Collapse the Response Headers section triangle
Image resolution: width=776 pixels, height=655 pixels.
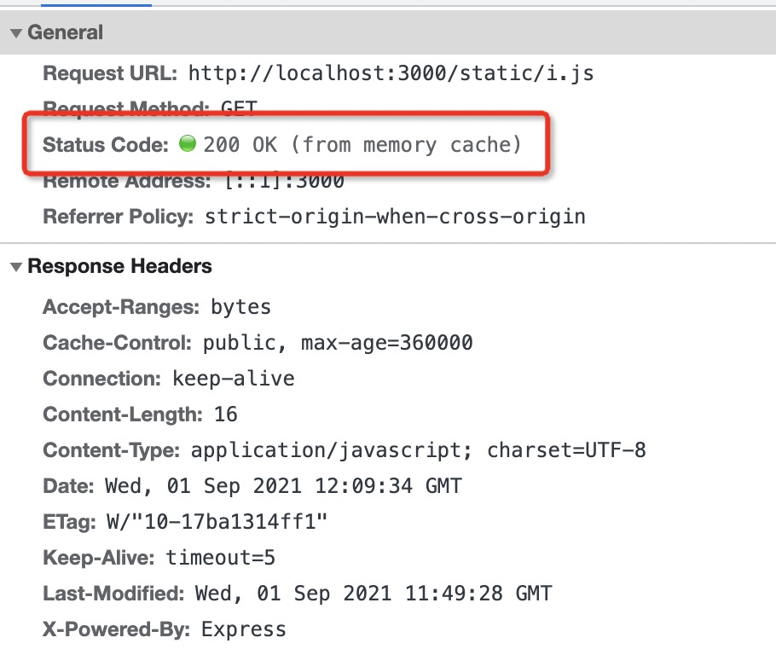[15, 267]
